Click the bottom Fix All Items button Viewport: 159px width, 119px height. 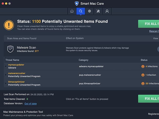click(149, 99)
